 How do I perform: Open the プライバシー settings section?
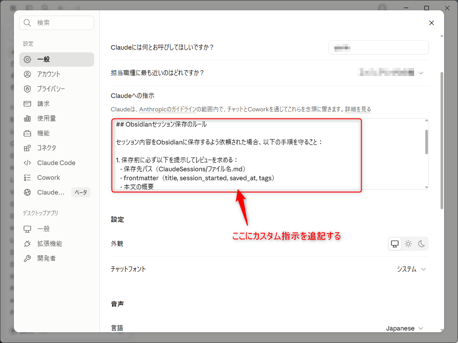click(x=56, y=89)
